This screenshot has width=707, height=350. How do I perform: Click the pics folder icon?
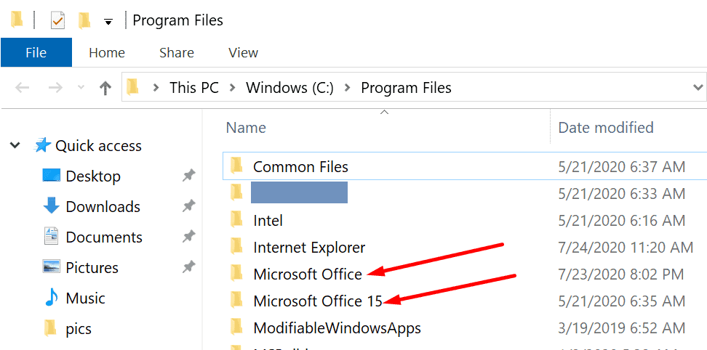(x=50, y=328)
